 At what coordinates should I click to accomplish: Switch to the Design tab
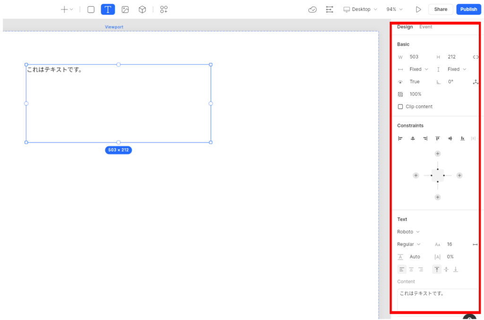405,27
